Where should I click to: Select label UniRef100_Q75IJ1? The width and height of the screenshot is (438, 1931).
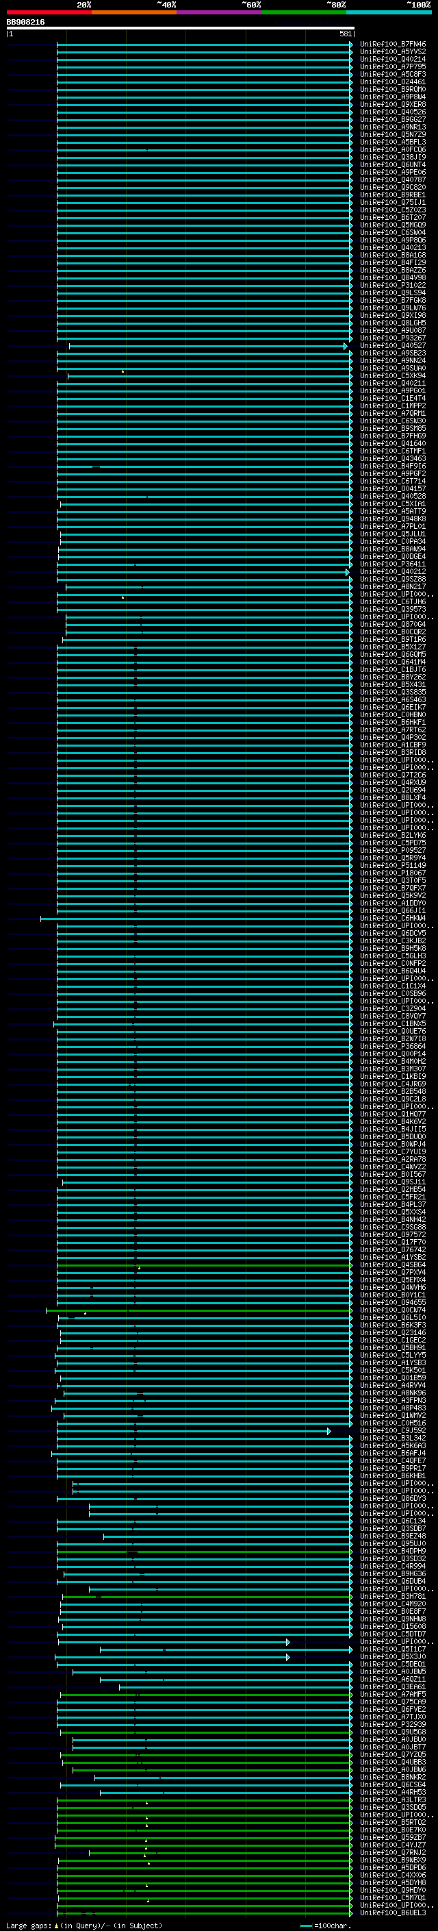392,202
